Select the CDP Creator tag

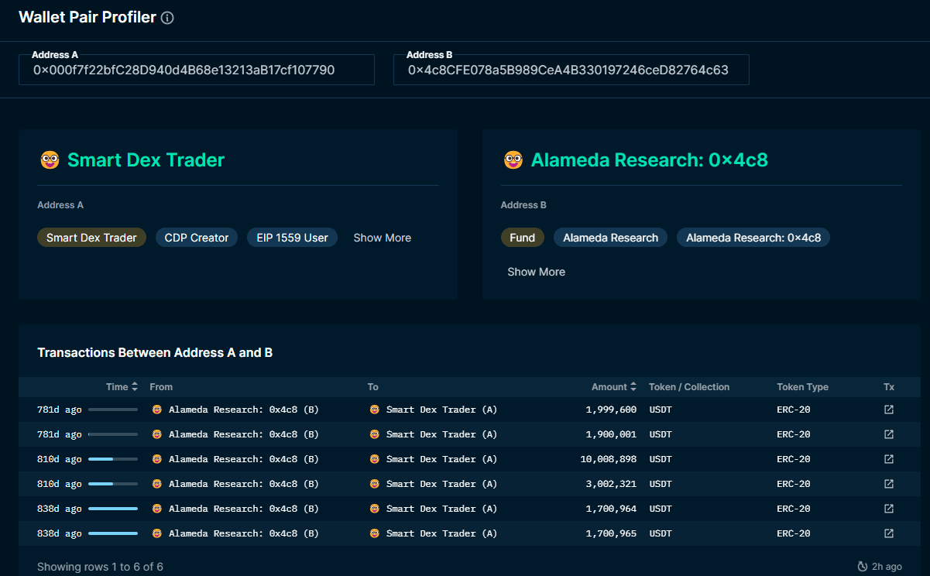[197, 238]
